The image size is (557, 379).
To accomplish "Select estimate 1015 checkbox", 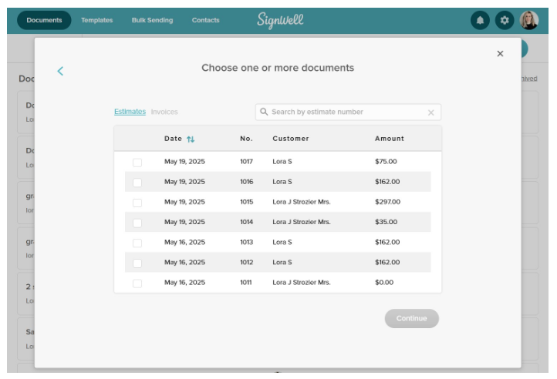I will click(137, 203).
